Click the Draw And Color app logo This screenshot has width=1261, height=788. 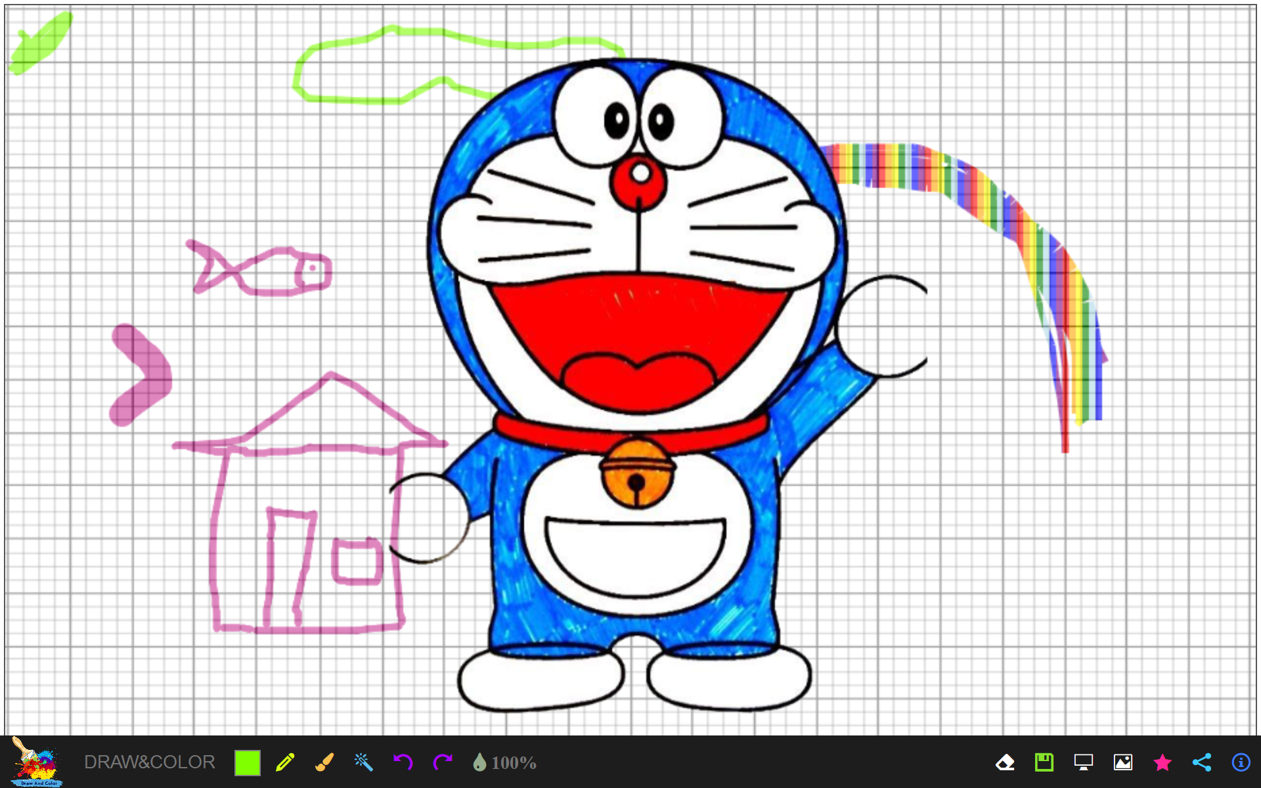click(36, 762)
